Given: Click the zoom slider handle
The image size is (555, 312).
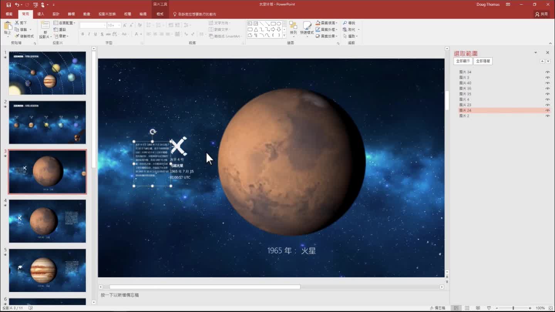Looking at the screenshot, I should 513,308.
